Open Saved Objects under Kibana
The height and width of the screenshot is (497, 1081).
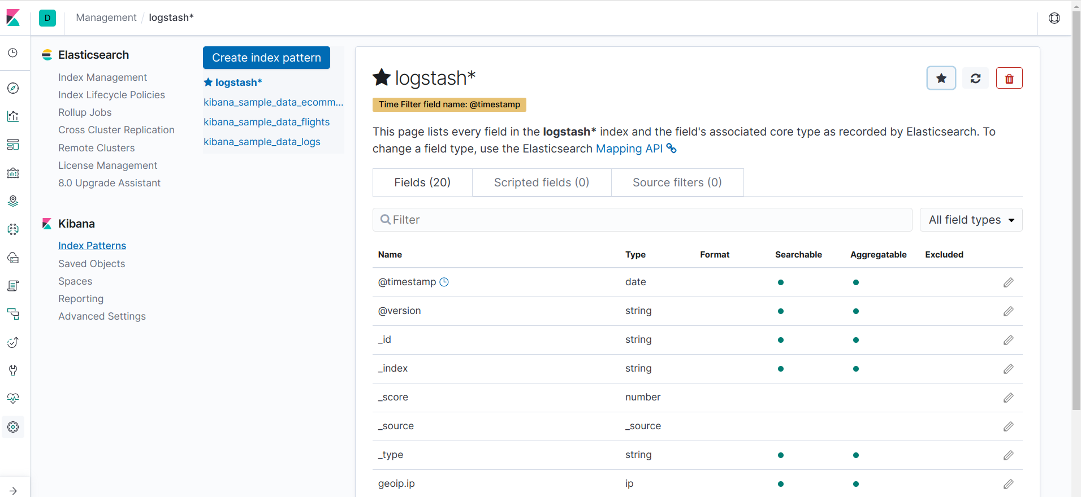pyautogui.click(x=92, y=264)
